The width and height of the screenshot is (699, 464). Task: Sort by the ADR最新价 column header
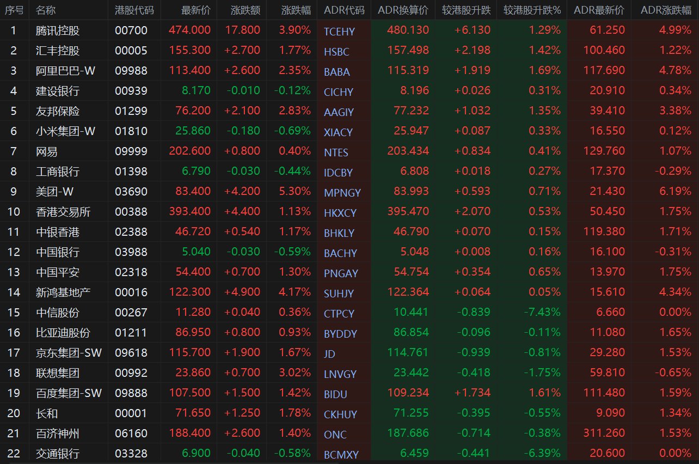(x=599, y=10)
